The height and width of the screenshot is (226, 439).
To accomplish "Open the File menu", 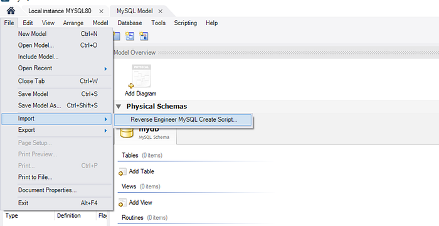I will coord(9,23).
